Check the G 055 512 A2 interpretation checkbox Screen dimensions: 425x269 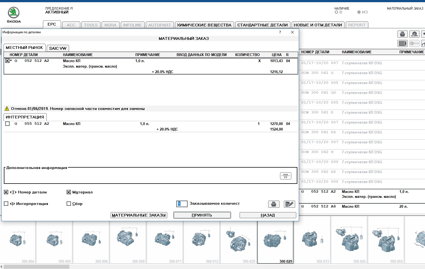tap(7, 124)
